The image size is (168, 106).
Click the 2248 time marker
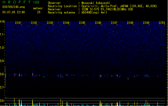click(130, 23)
